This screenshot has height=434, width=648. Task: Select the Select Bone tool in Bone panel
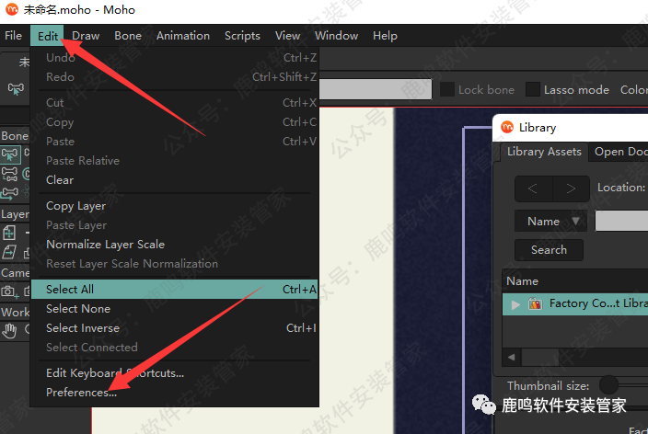(10, 154)
